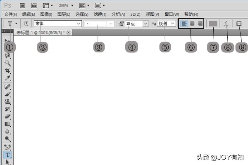Select the Eraser tool

(x=7, y=116)
